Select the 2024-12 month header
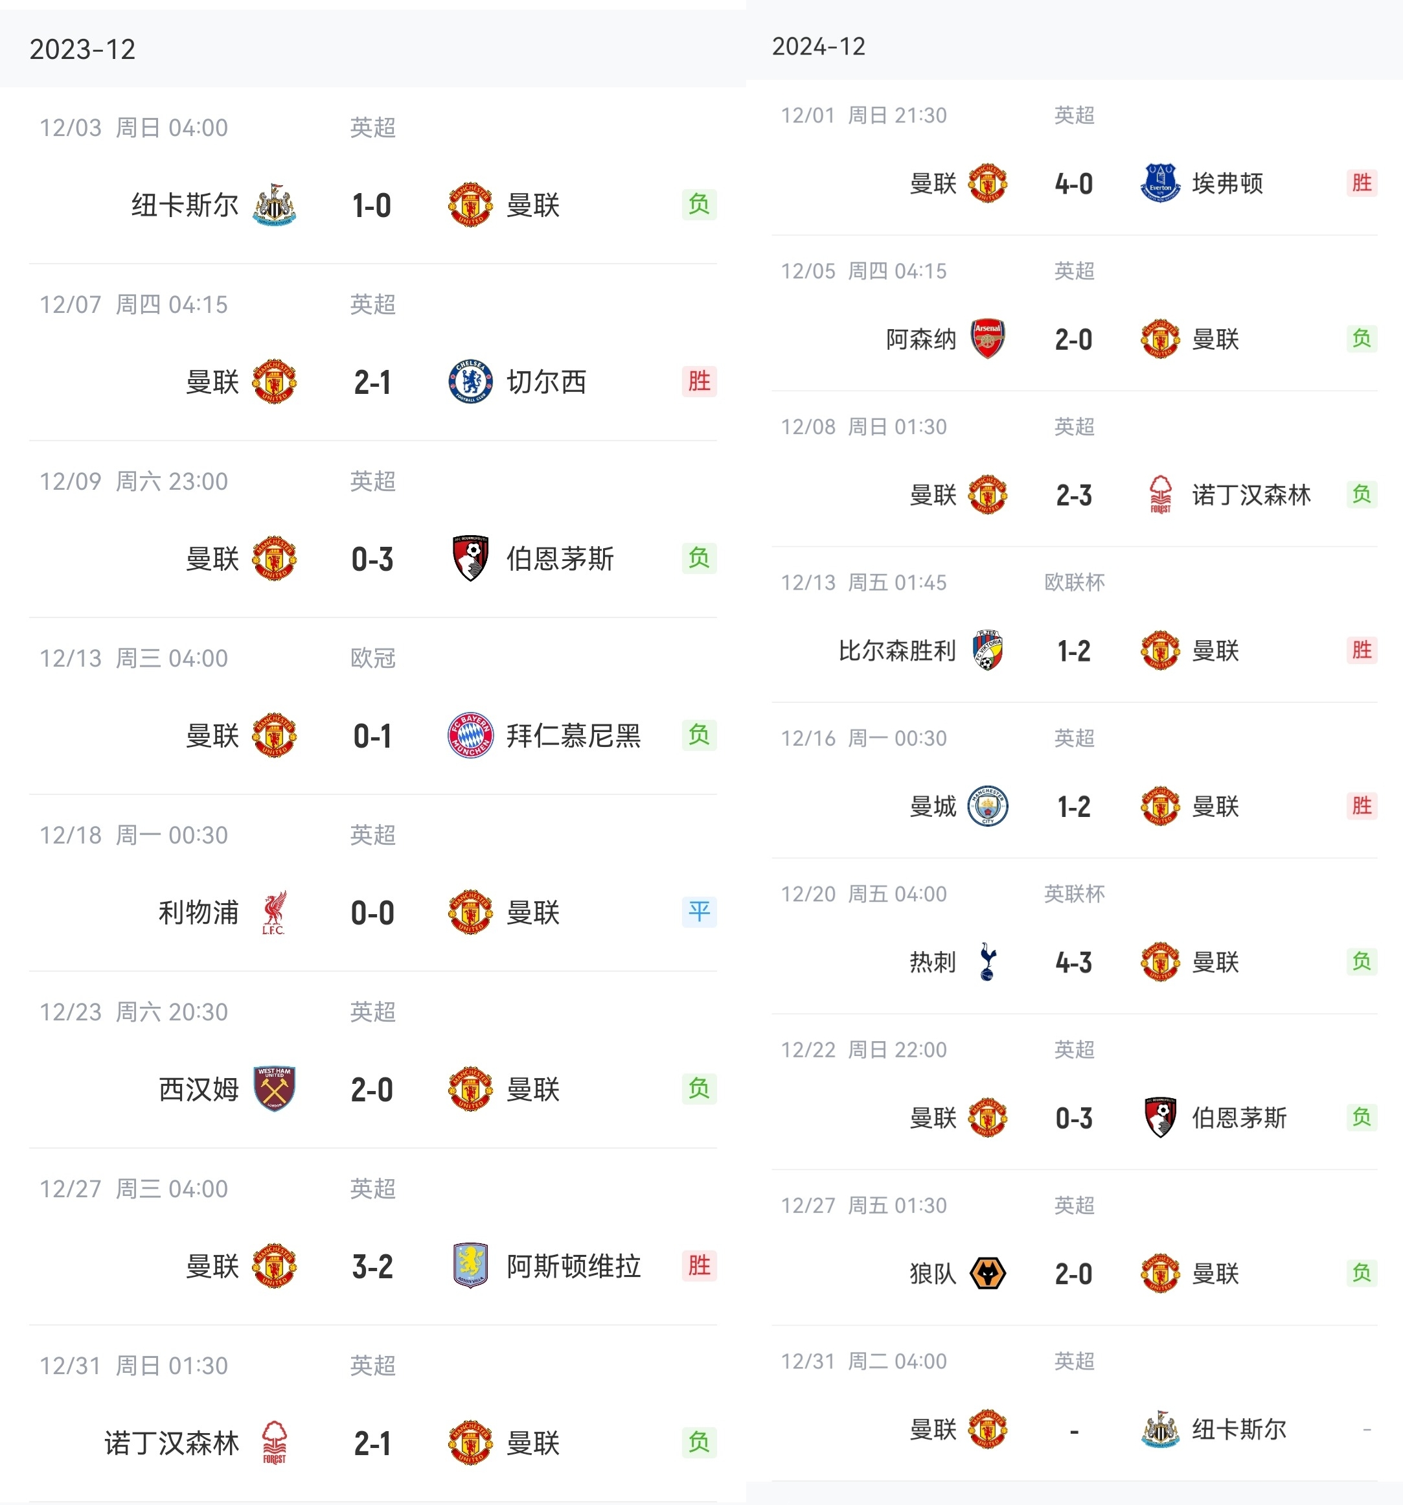The width and height of the screenshot is (1403, 1505). (x=818, y=46)
